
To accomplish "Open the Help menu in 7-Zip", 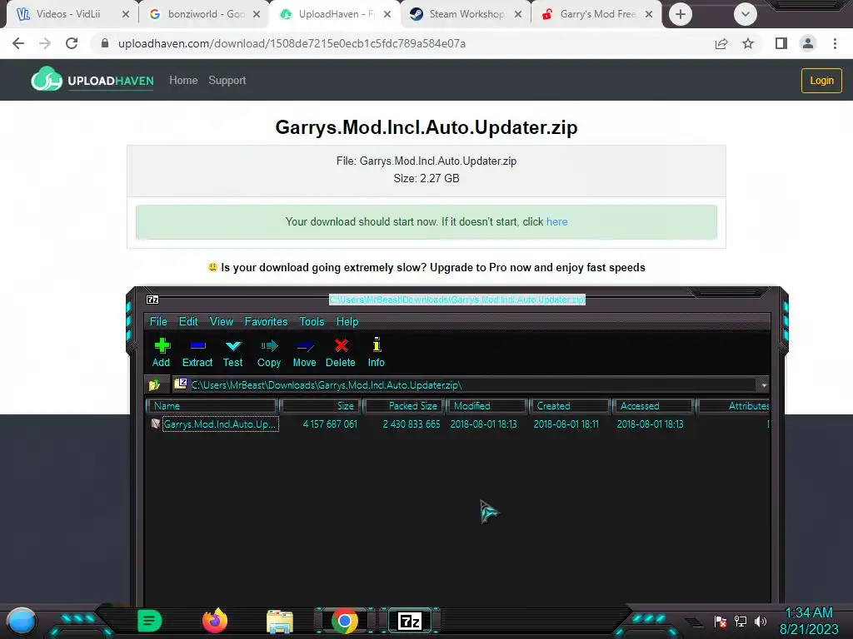I will [x=347, y=322].
